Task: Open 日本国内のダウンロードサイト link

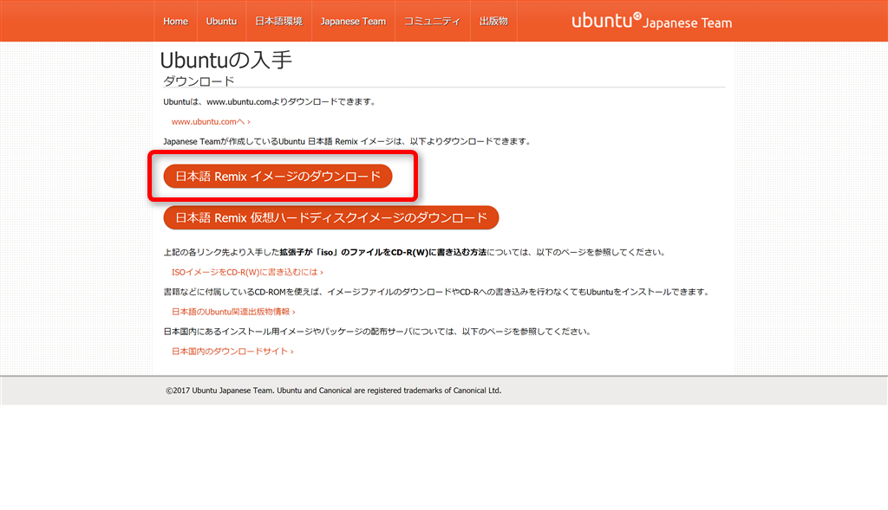Action: click(x=232, y=352)
